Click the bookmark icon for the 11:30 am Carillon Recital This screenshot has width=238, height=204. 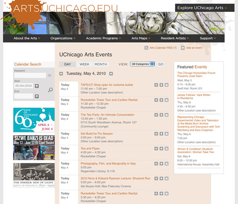[x=167, y=100]
